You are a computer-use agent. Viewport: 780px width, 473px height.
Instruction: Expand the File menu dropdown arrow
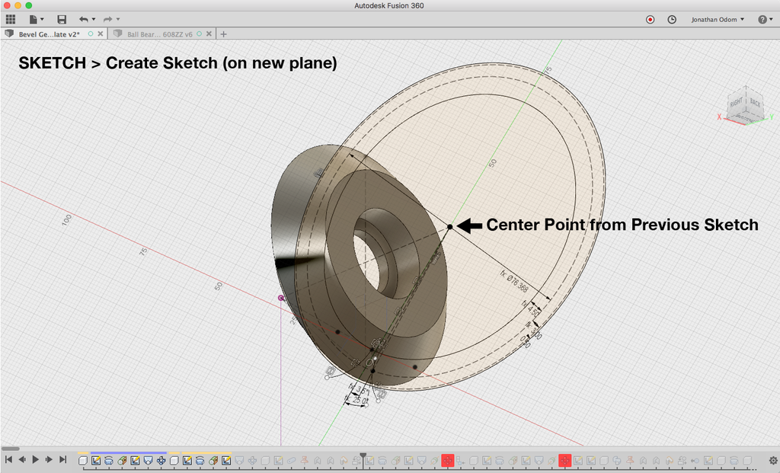[x=42, y=19]
